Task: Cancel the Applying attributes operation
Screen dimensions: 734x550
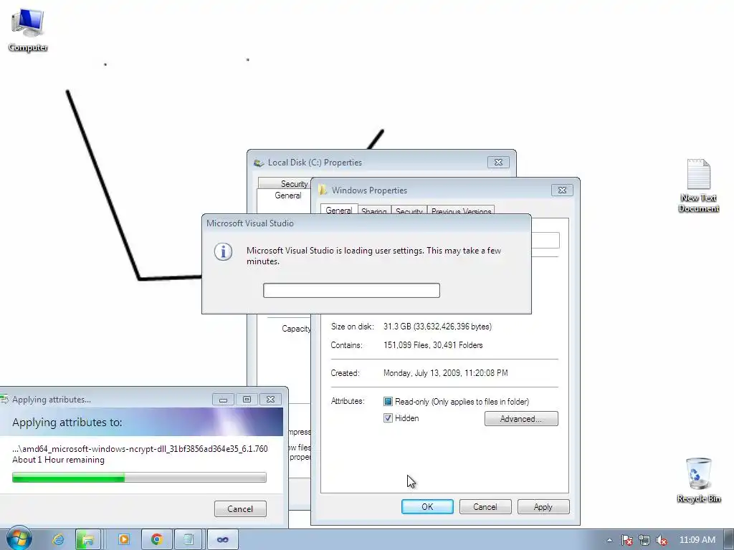Action: (240, 509)
